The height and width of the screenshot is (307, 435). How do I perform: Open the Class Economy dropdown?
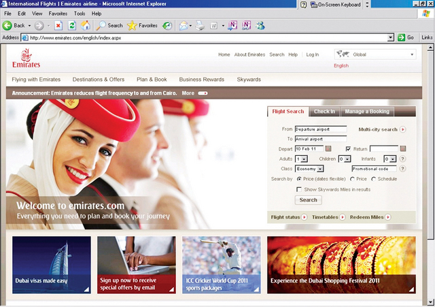tap(320, 169)
